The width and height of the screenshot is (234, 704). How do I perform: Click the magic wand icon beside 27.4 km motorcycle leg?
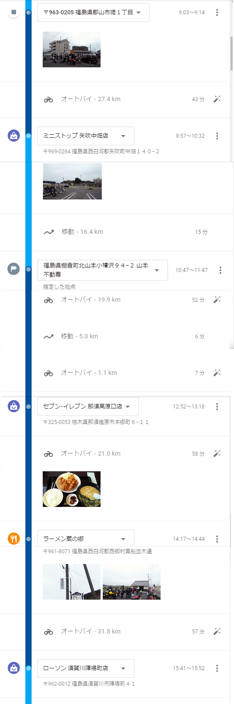(217, 99)
